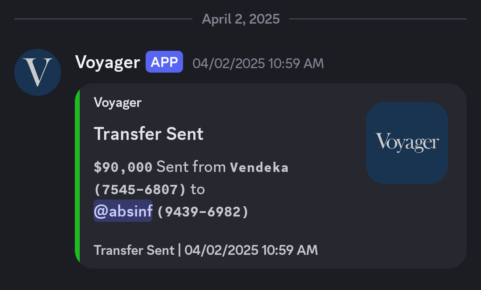The height and width of the screenshot is (290, 481).
Task: Click the divider line right of the date
Action: pyautogui.click(x=378, y=19)
